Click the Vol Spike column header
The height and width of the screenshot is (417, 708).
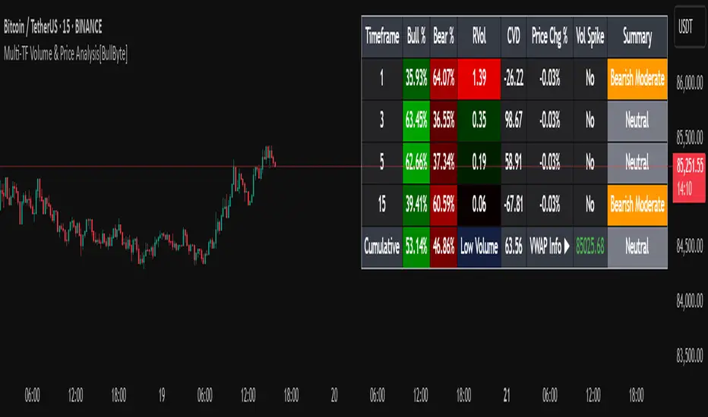[590, 36]
